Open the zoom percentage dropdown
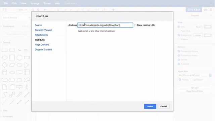Screen dimensions: 215x121 pyautogui.click(x=22, y=10)
